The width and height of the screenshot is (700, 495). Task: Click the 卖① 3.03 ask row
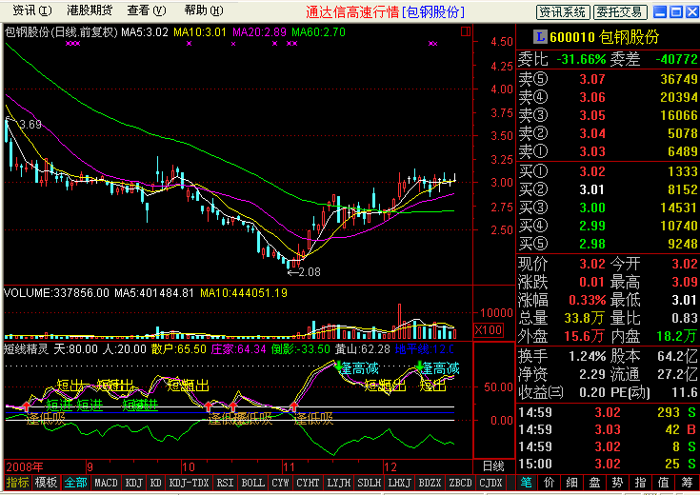point(608,151)
